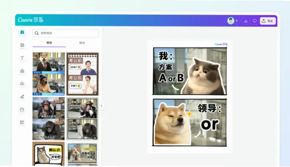
Task: Open the user avatar in header
Action: click(231, 21)
